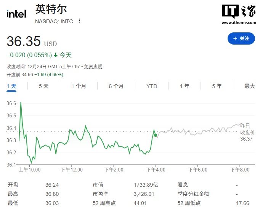This screenshot has width=260, height=213.
Task: Click the 昨日收盘价 36.37 label
Action: pyautogui.click(x=247, y=132)
